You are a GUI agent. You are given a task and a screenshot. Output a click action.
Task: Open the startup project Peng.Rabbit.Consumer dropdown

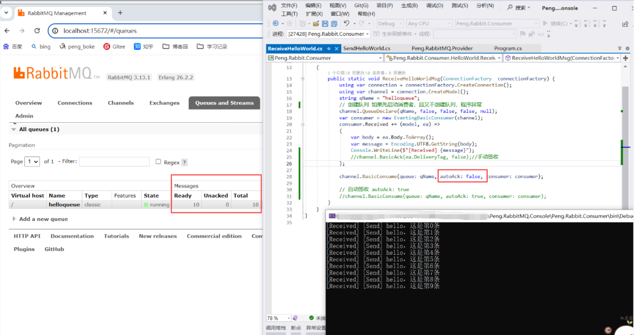tap(497, 24)
